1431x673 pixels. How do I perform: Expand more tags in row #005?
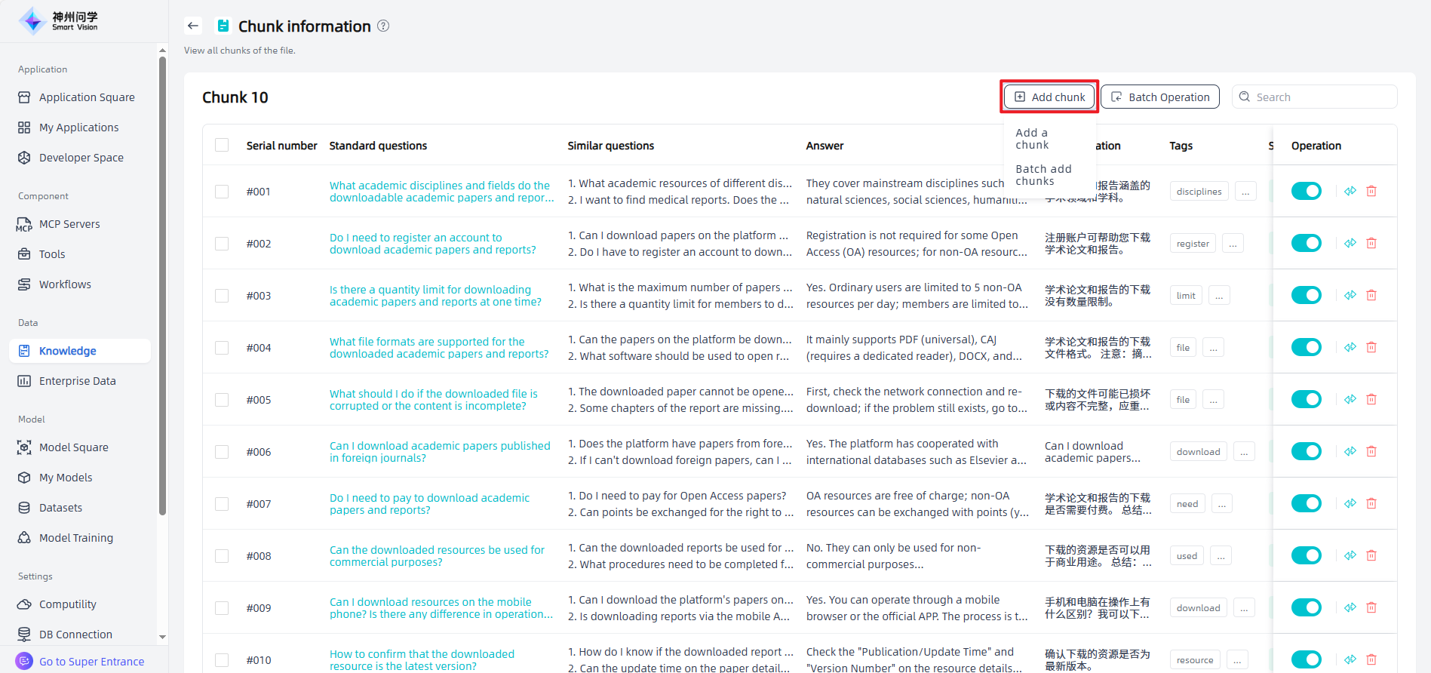coord(1213,400)
